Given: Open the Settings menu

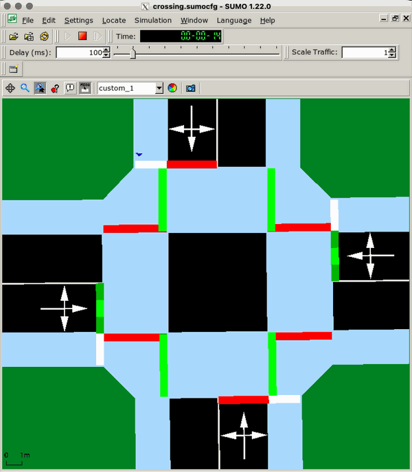Looking at the screenshot, I should [78, 21].
